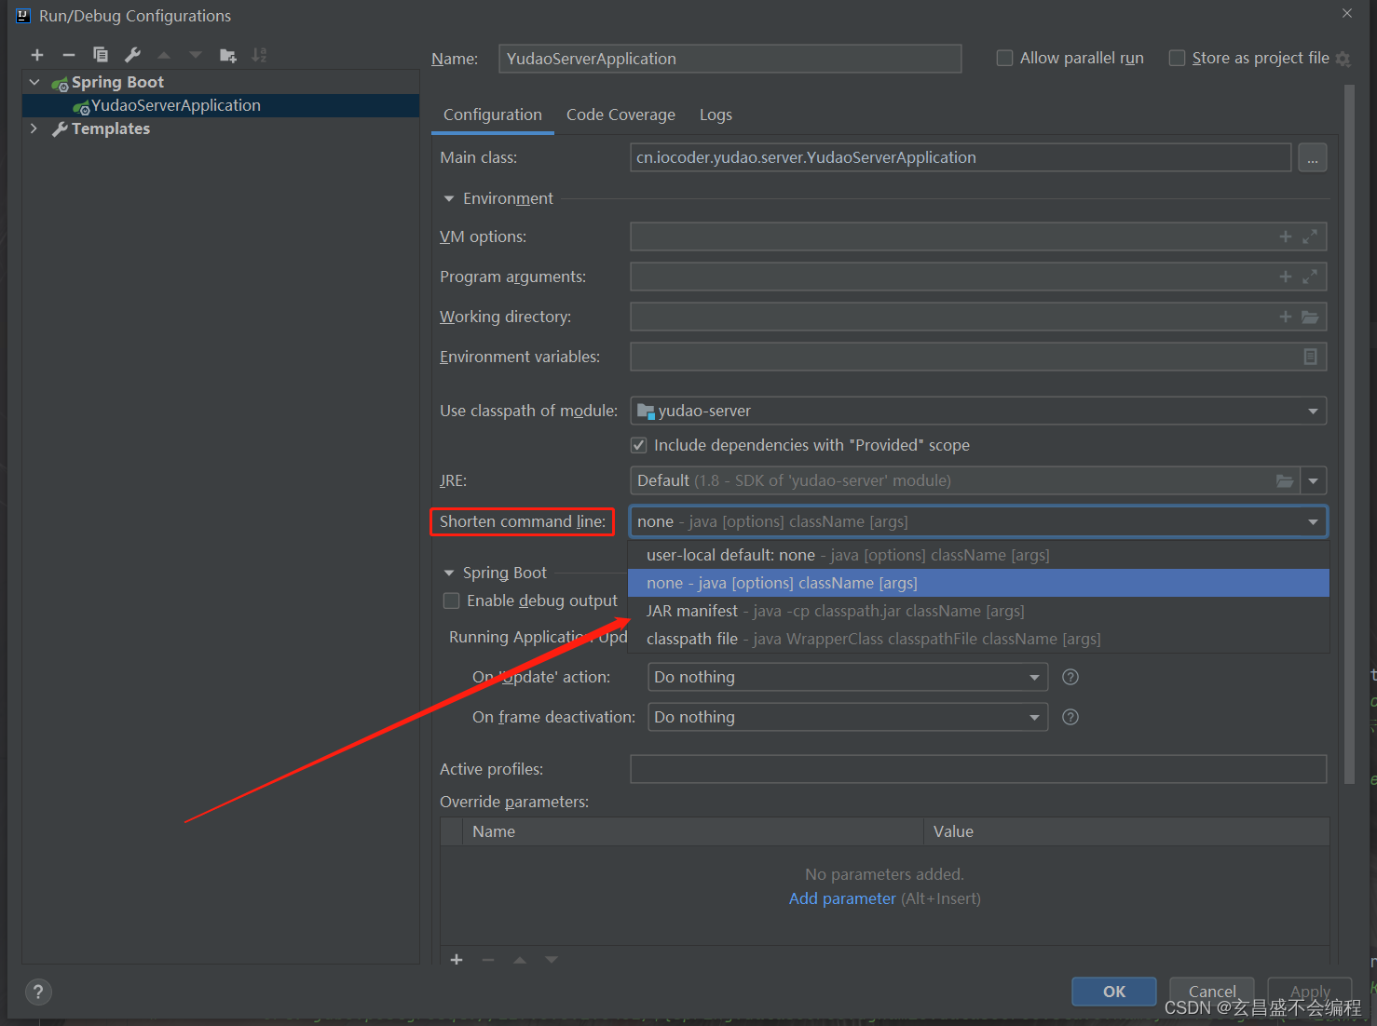Enable Store as project file checkbox
The height and width of the screenshot is (1026, 1377).
coord(1177,58)
